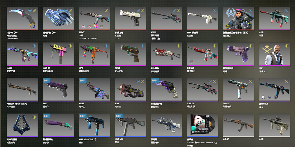Screen dimensions: 295x147
Task: Select the 老K professional agent portrait
Action: click(x=275, y=54)
